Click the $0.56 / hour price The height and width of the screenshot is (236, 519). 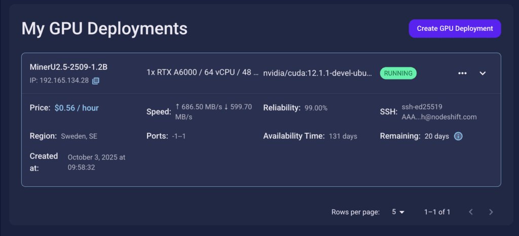click(77, 108)
